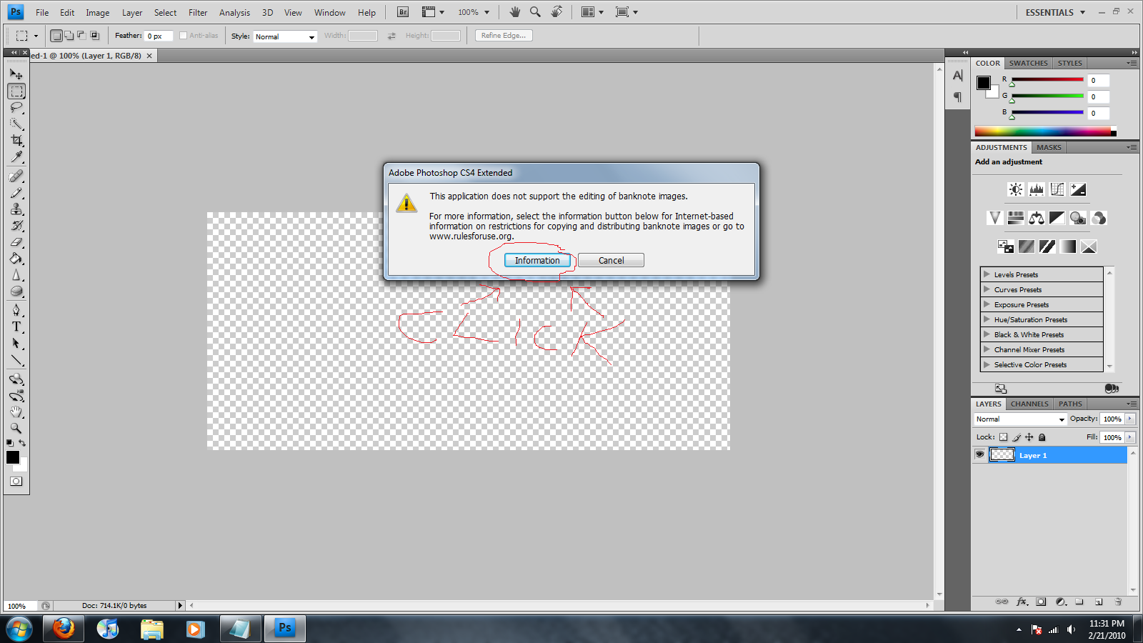Enable the Subtract from selection mode
This screenshot has width=1143, height=643.
pos(81,36)
